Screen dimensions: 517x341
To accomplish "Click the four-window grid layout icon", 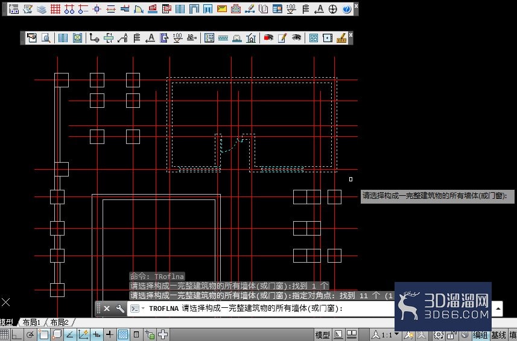I will 314,38.
